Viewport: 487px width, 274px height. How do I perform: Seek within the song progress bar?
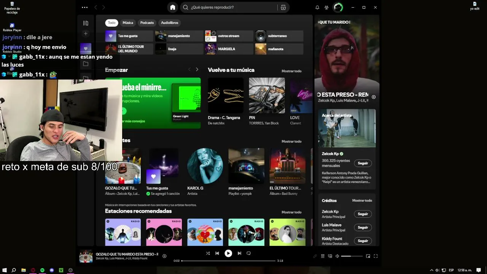[228, 261]
